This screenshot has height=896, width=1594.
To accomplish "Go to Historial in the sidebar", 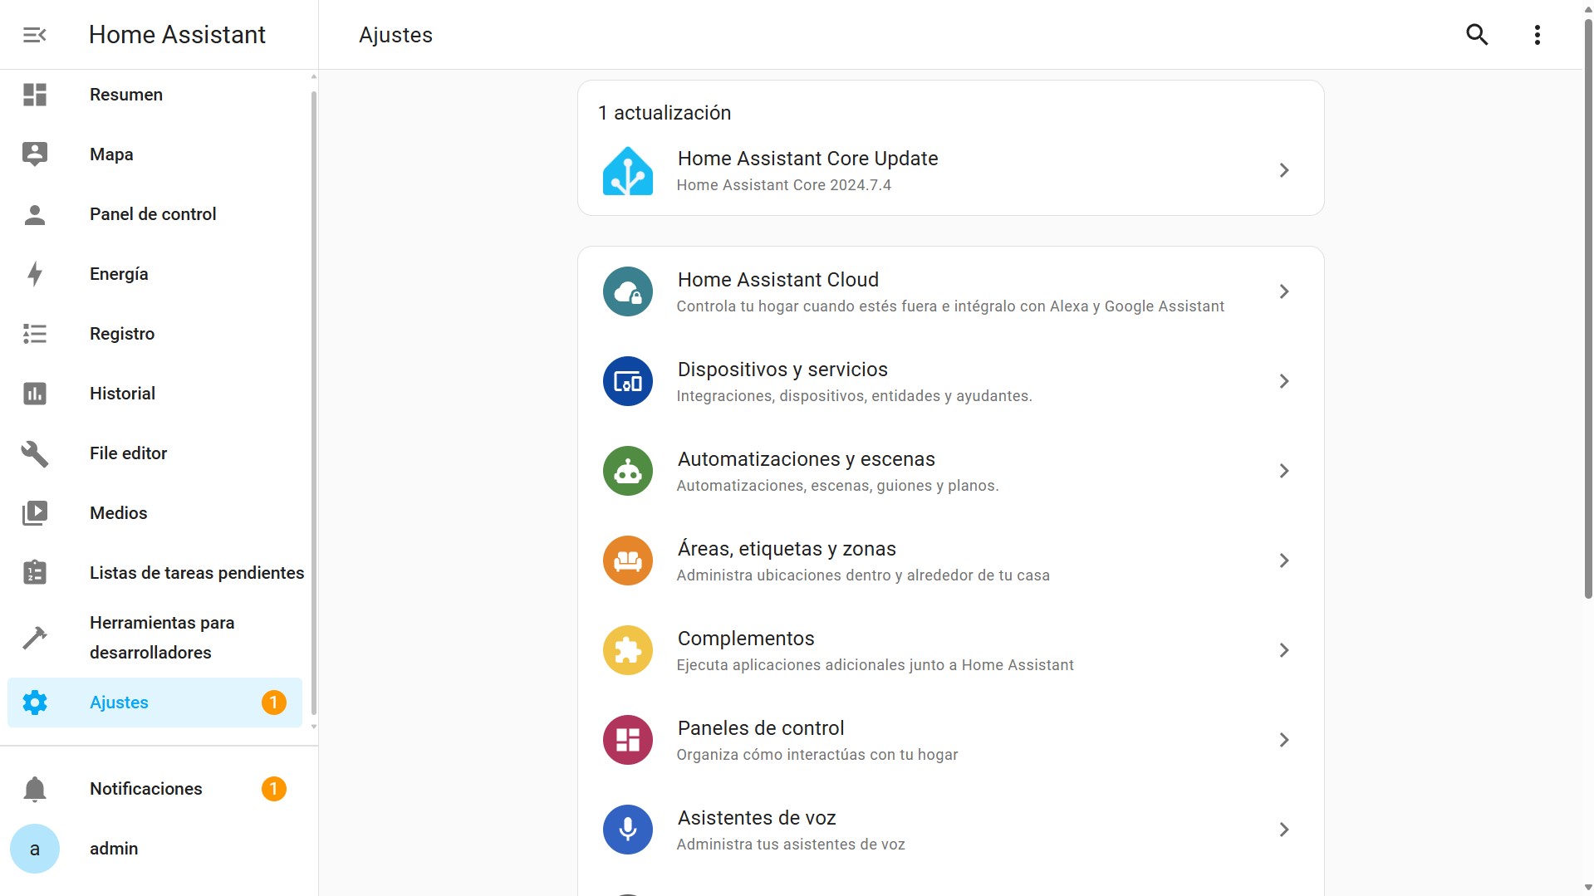I will pyautogui.click(x=123, y=394).
